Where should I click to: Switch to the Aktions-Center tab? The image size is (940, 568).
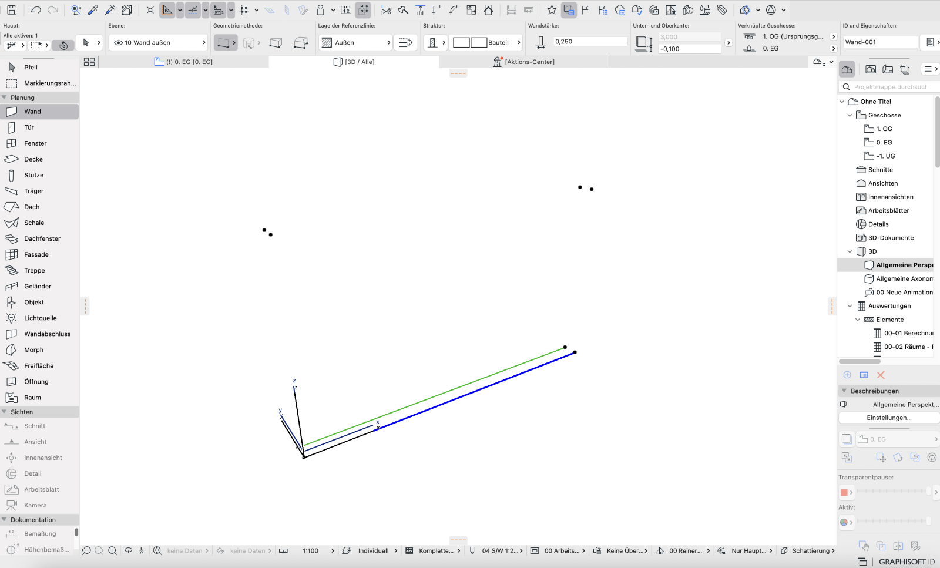pyautogui.click(x=524, y=62)
